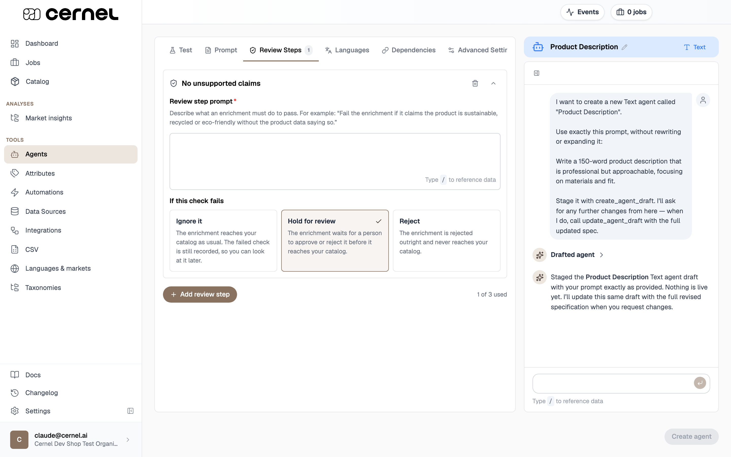This screenshot has height=457, width=731.
Task: Expand the Drafted agent details
Action: click(577, 255)
